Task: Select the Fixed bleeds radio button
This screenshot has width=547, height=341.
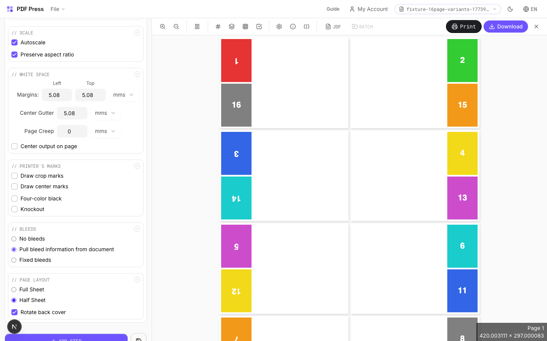Action: tap(14, 260)
